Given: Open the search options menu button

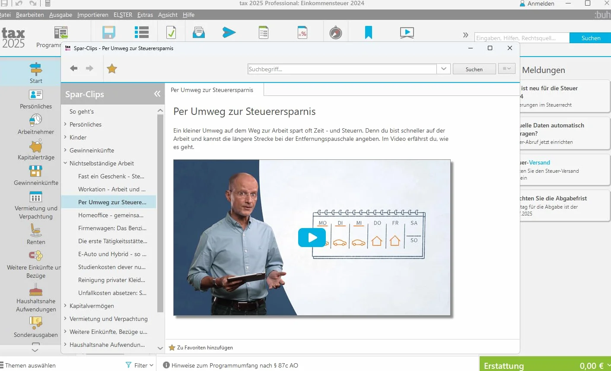Looking at the screenshot, I should coord(507,69).
